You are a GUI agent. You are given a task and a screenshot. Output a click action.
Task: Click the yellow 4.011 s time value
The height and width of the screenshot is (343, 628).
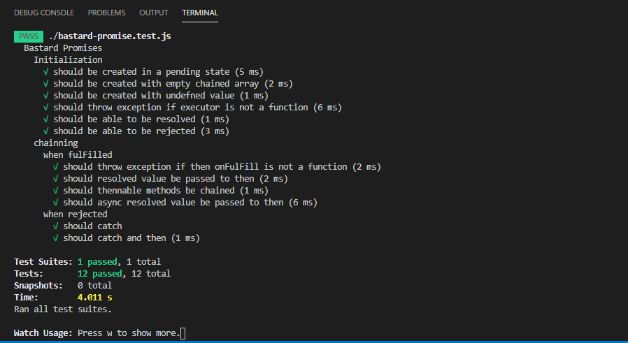tap(94, 298)
